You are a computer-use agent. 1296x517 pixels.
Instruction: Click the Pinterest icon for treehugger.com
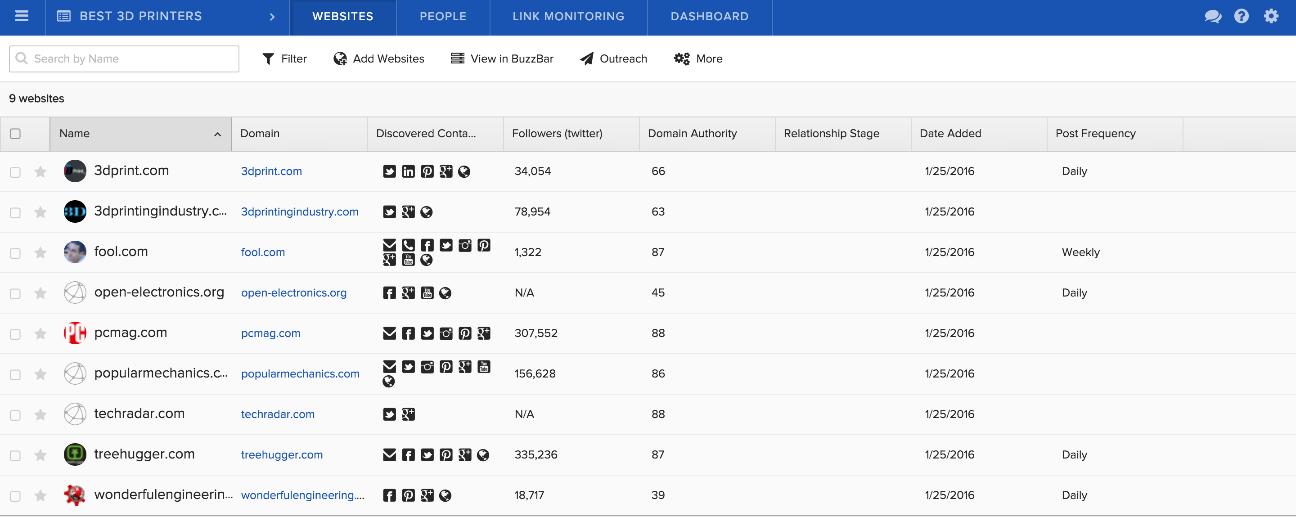tap(446, 455)
